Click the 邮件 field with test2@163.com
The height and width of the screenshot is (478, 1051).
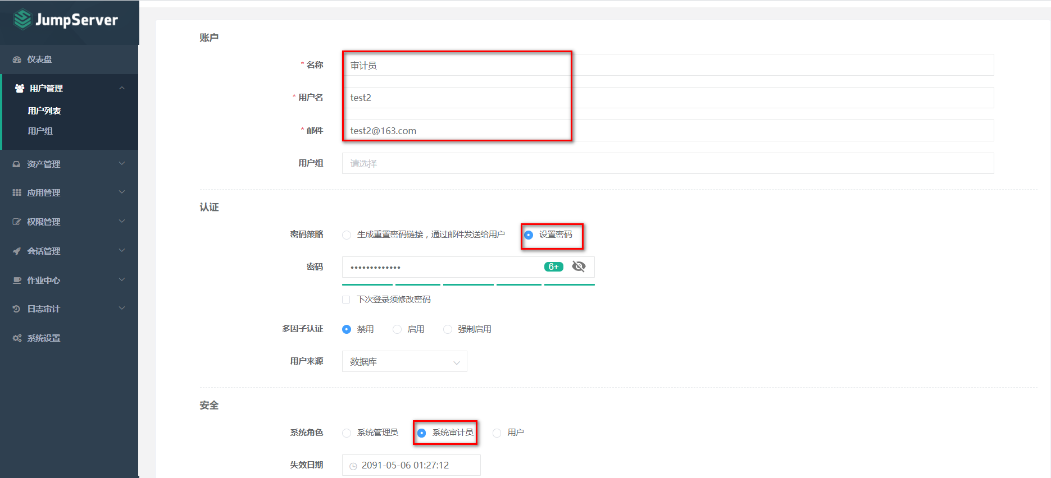668,131
